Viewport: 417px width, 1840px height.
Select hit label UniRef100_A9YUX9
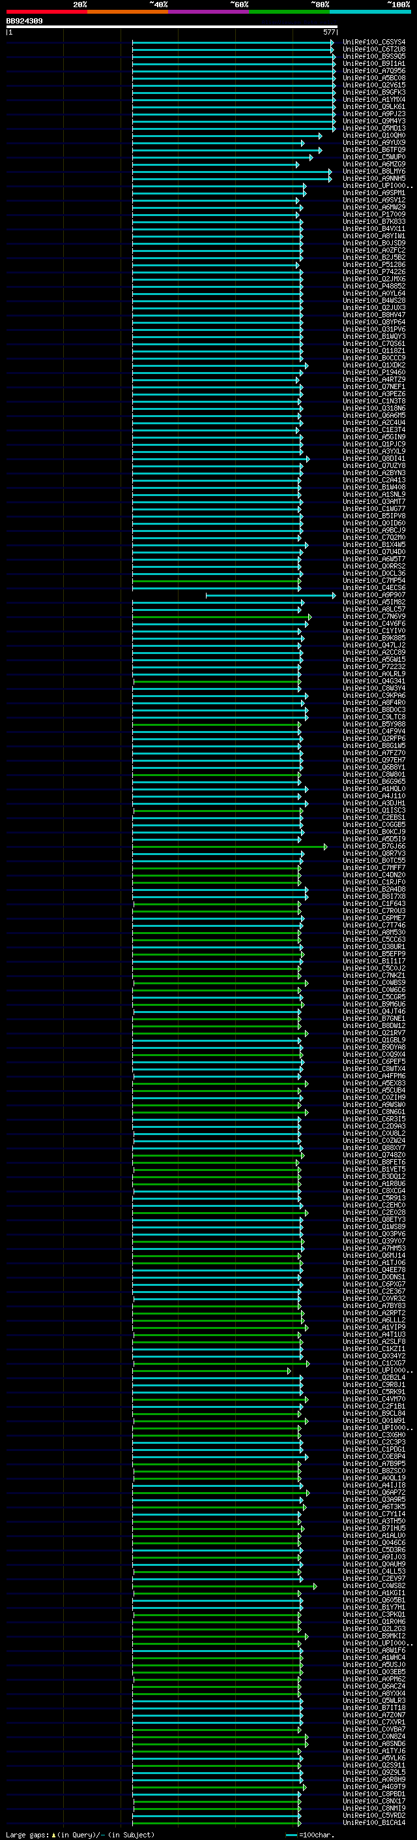pos(374,143)
